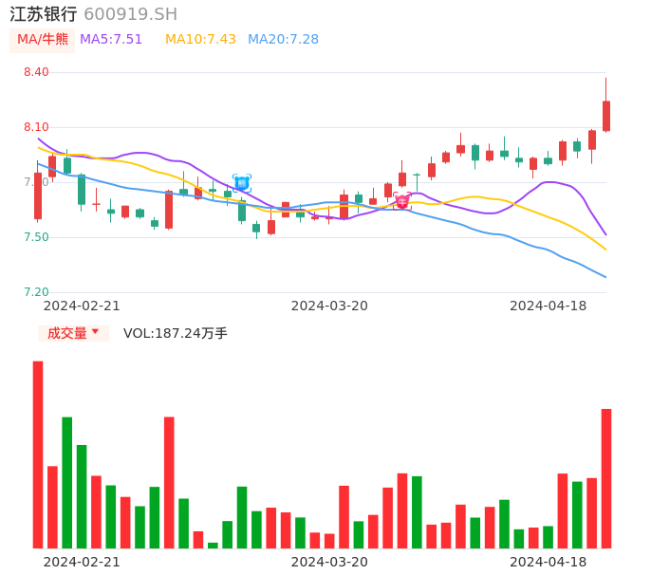This screenshot has height=575, width=651.
Task: Click the MA5:7.51 purple legend label
Action: click(x=111, y=40)
